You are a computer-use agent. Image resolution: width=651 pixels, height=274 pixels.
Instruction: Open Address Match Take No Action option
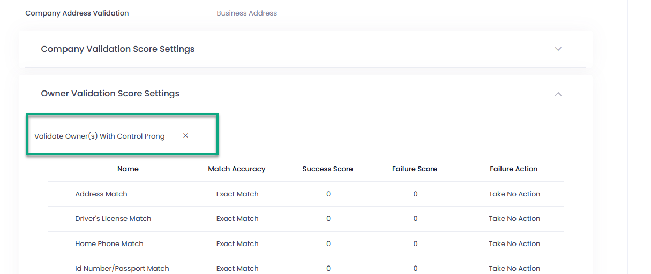(514, 194)
